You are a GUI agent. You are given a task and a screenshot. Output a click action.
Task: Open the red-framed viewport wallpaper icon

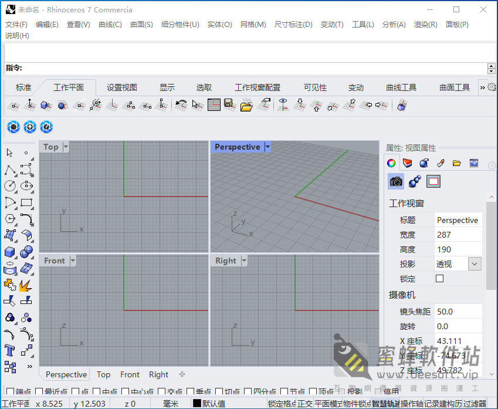pyautogui.click(x=433, y=181)
